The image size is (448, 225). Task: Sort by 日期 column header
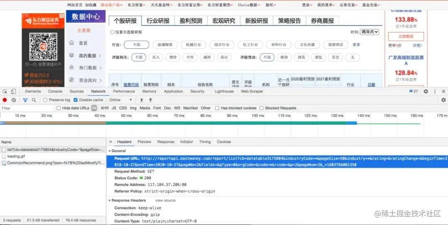(371, 85)
